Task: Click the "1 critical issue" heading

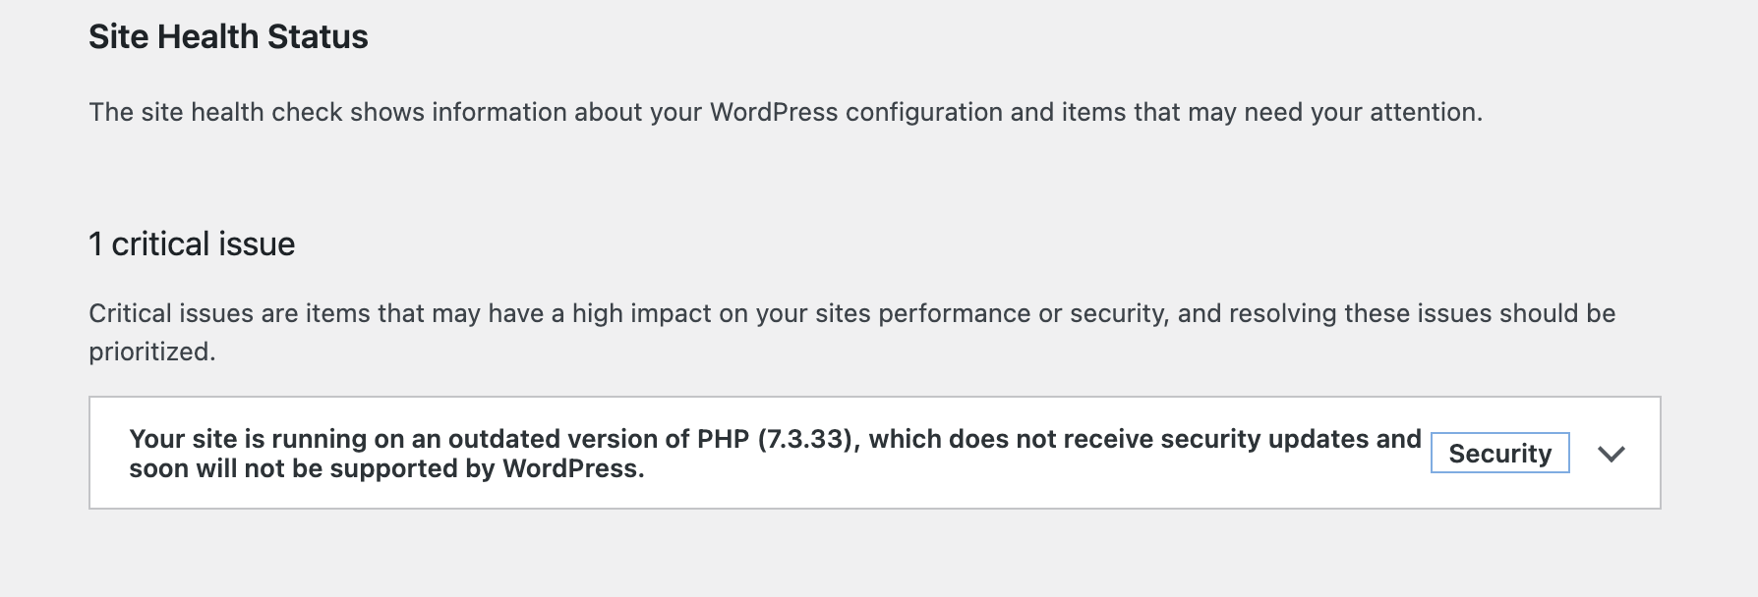Action: (x=192, y=244)
